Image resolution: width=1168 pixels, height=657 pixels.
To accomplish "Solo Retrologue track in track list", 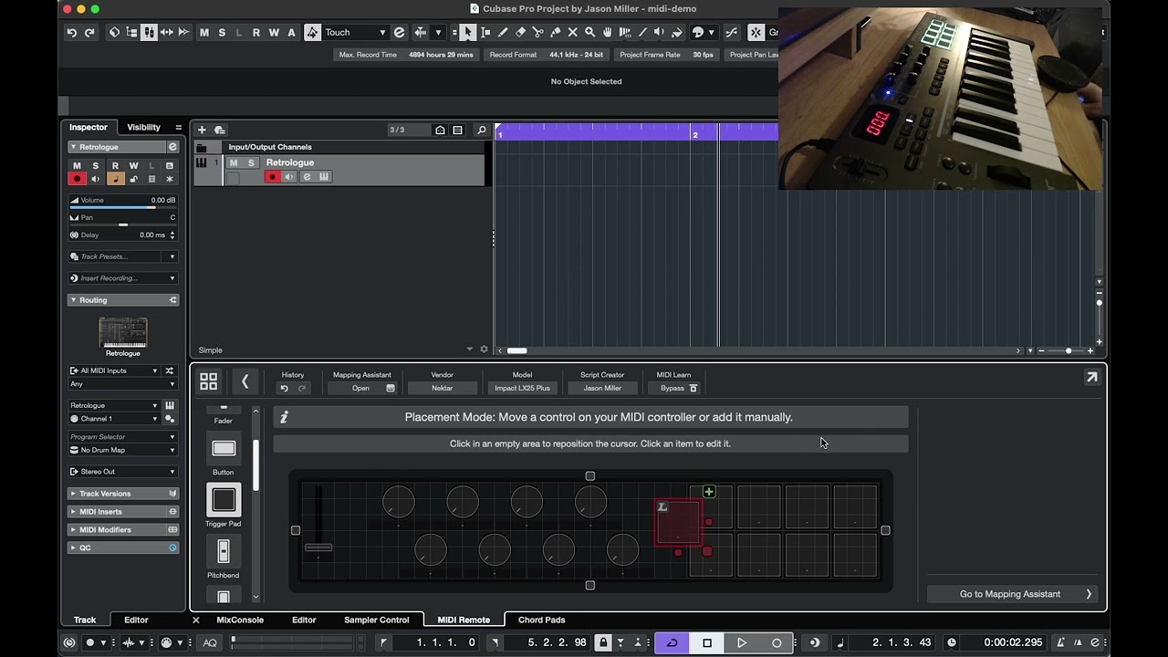I will 251,162.
